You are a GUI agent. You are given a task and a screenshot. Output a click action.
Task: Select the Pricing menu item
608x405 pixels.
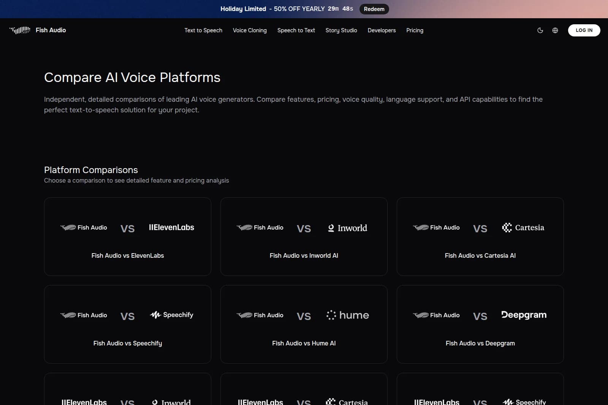pyautogui.click(x=415, y=30)
